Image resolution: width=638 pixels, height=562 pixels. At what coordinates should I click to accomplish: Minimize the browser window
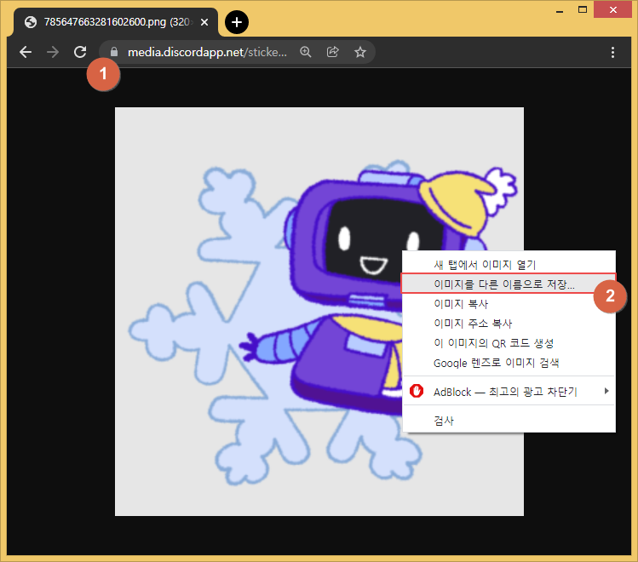coord(560,10)
